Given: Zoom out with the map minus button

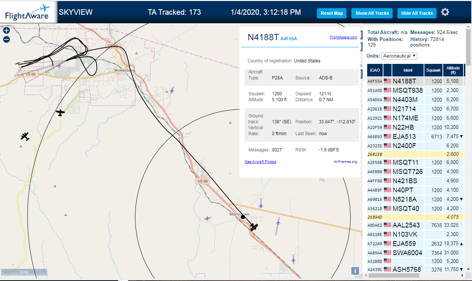Looking at the screenshot, I should [6, 40].
